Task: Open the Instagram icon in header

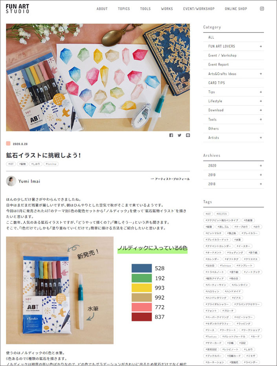Action: point(262,9)
